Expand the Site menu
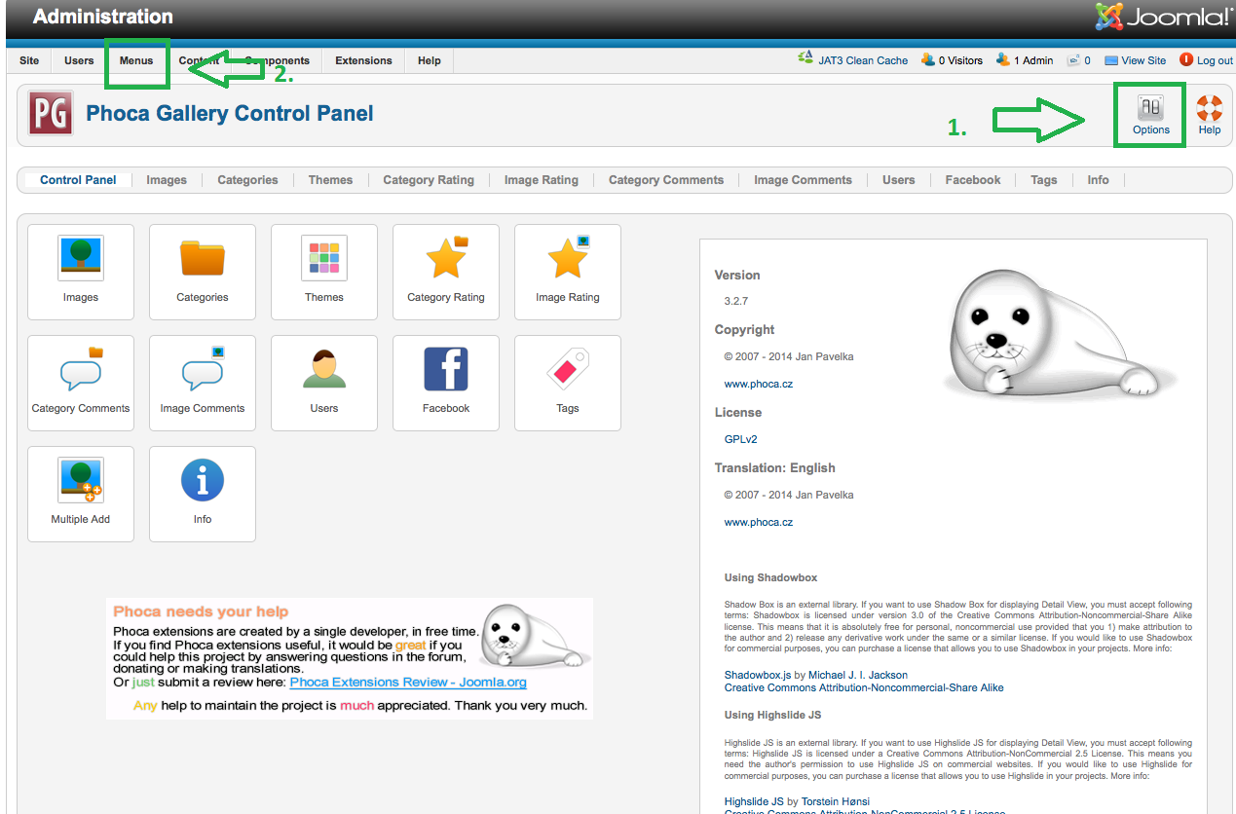Image resolution: width=1236 pixels, height=814 pixels. click(x=29, y=60)
